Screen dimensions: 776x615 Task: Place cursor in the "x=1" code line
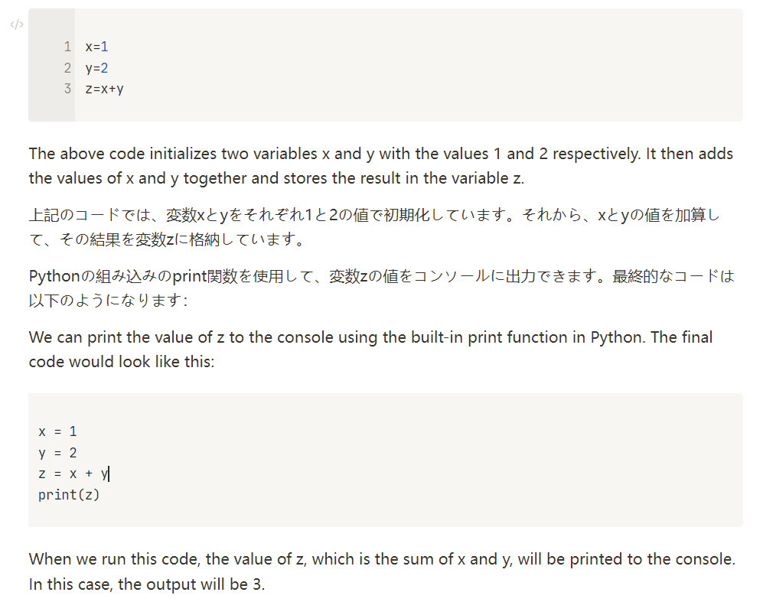pyautogui.click(x=96, y=47)
